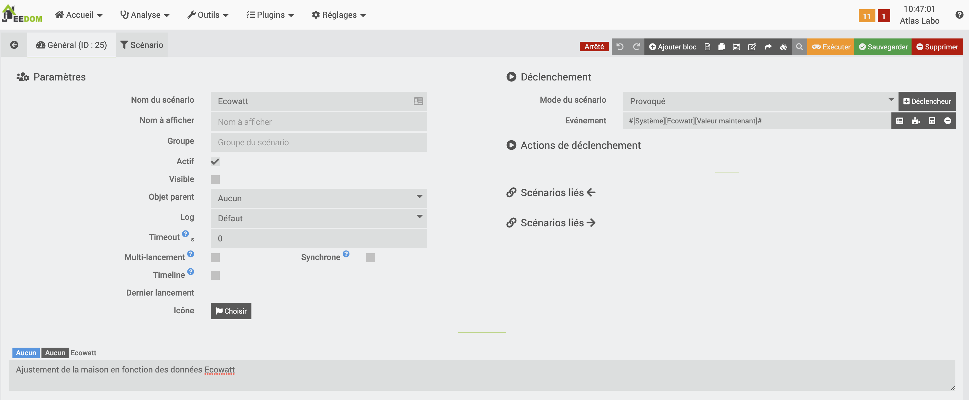Open templates with the cubes icon
The width and height of the screenshot is (969, 400).
tap(784, 47)
